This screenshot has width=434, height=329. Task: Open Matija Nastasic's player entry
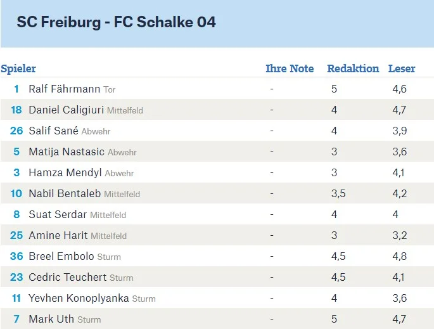[67, 152]
